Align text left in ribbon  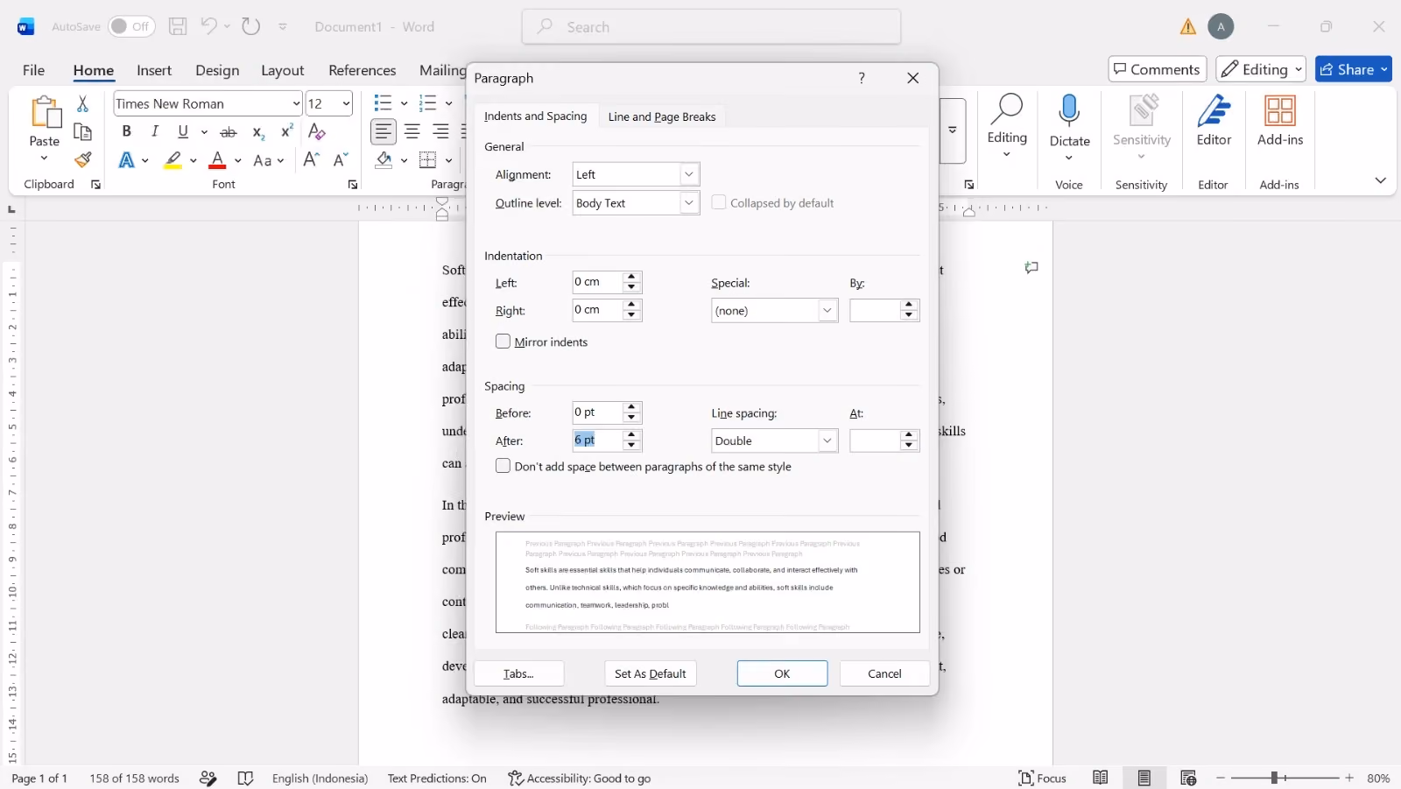[384, 132]
